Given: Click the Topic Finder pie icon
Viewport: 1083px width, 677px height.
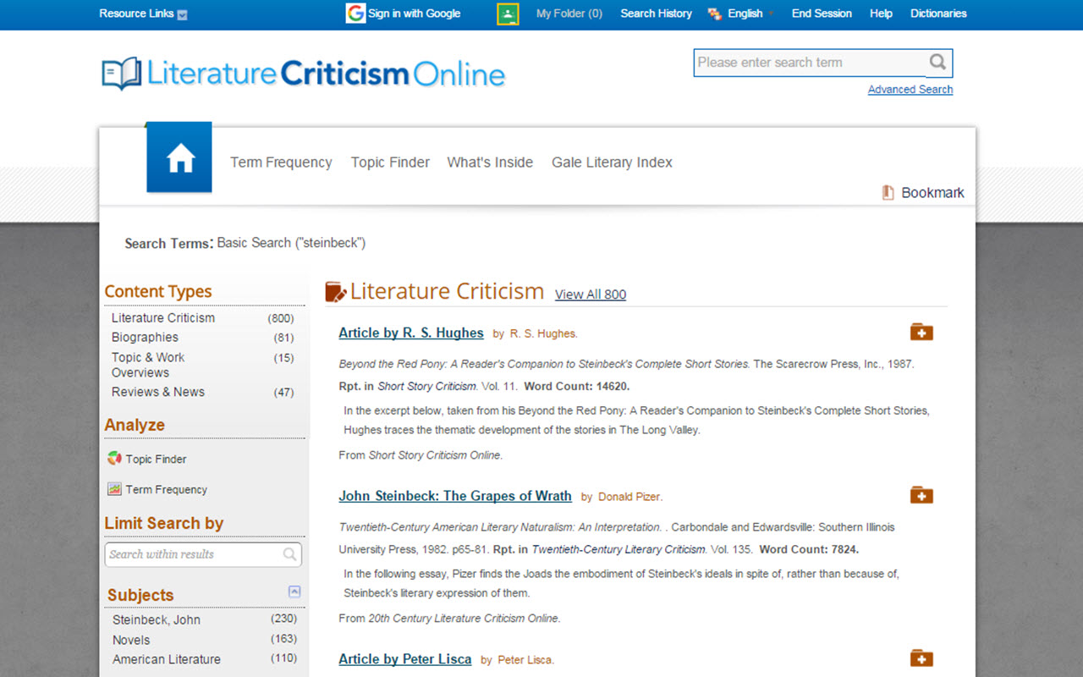Looking at the screenshot, I should (x=115, y=459).
